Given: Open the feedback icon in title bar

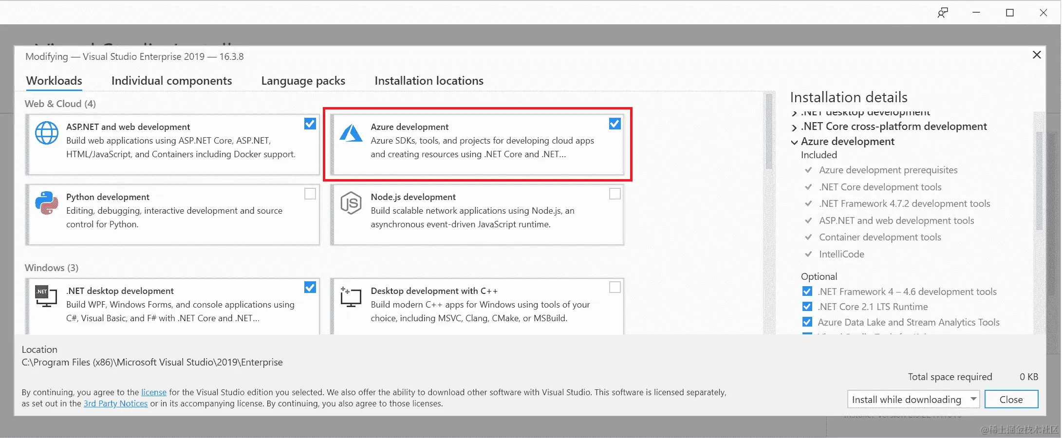Looking at the screenshot, I should (x=943, y=13).
